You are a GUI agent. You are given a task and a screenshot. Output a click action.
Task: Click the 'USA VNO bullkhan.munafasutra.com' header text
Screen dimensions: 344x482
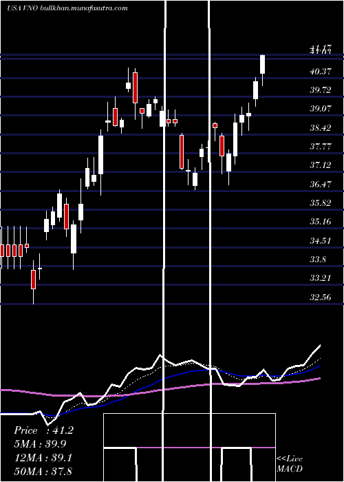coord(67,8)
